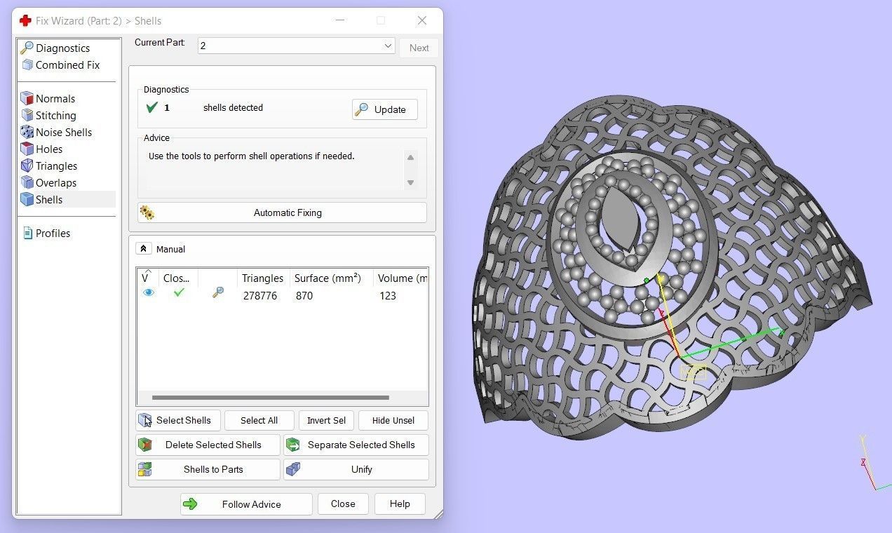Sort by the Clos... column header

tap(178, 278)
